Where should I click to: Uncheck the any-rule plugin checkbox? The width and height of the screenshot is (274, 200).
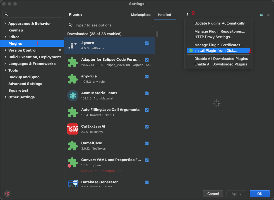146,77
